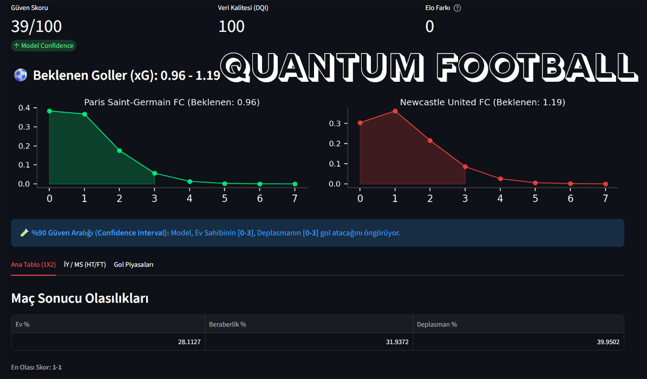Screen dimensions: 647x379
Task: Open the Elo Farkı help icon
Action: 458,8
